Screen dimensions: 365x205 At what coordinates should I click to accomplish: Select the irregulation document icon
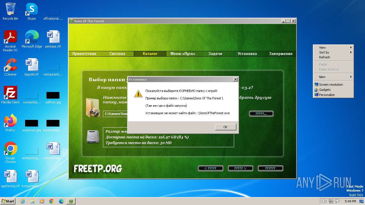click(31, 179)
